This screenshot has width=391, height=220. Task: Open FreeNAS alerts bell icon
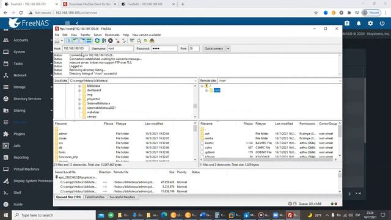point(359,23)
